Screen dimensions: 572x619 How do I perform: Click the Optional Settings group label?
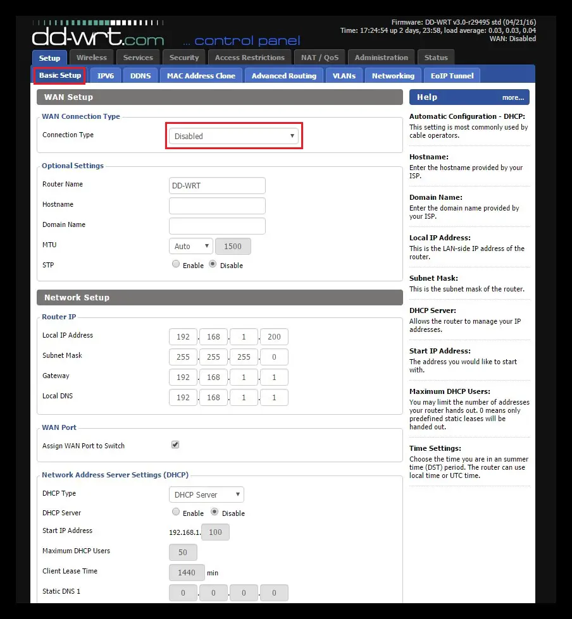coord(73,166)
